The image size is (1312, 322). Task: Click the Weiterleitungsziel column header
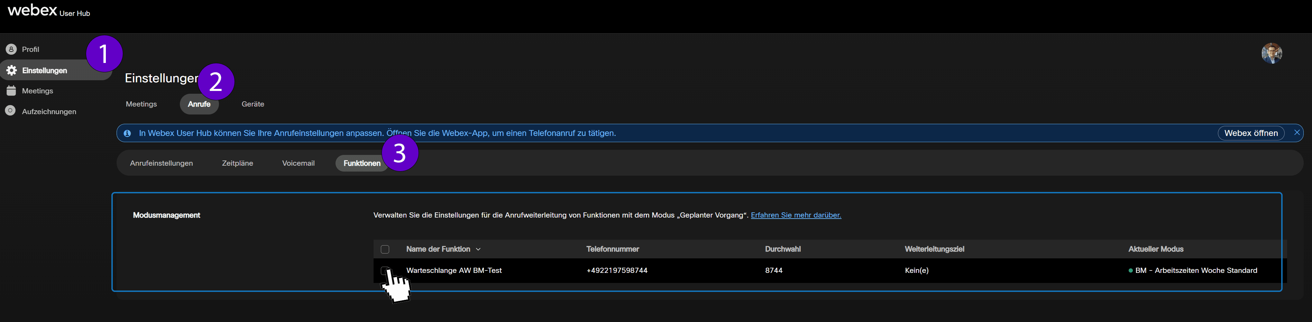[x=934, y=249]
